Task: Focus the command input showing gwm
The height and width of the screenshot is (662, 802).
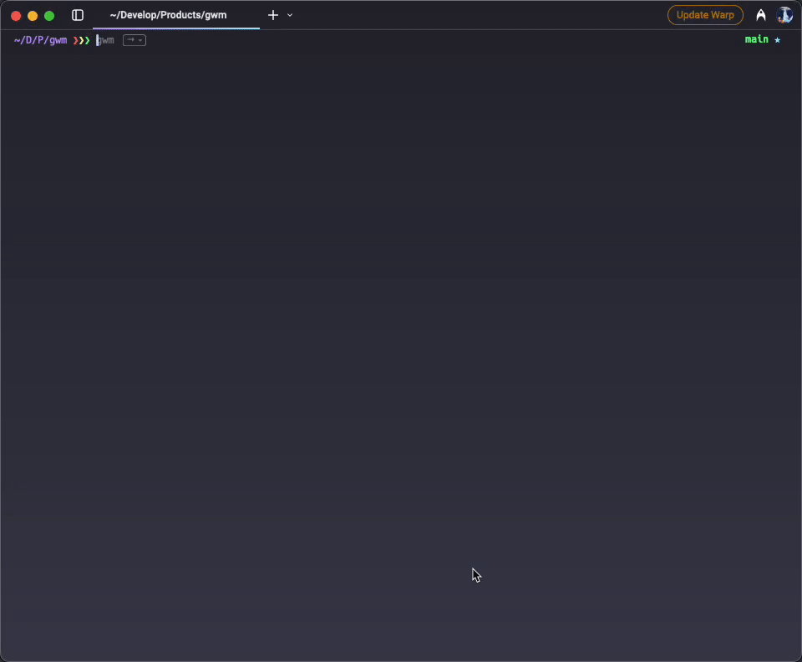Action: tap(105, 40)
